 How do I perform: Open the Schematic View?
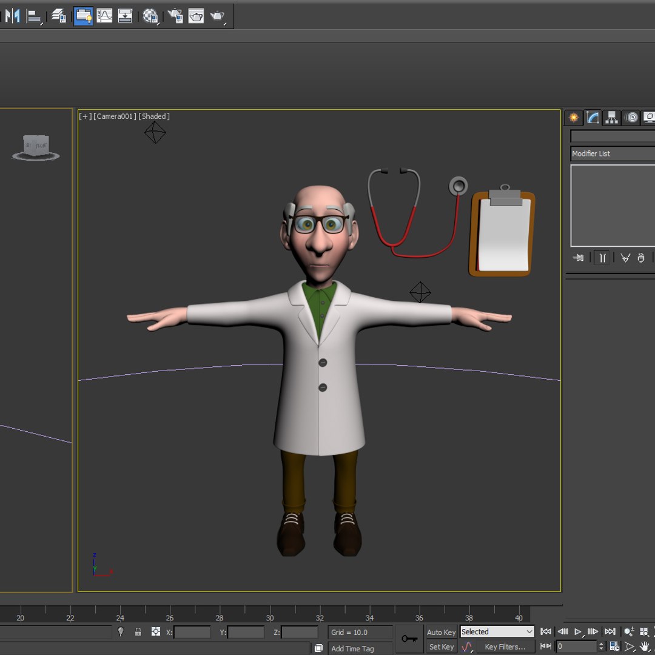125,16
